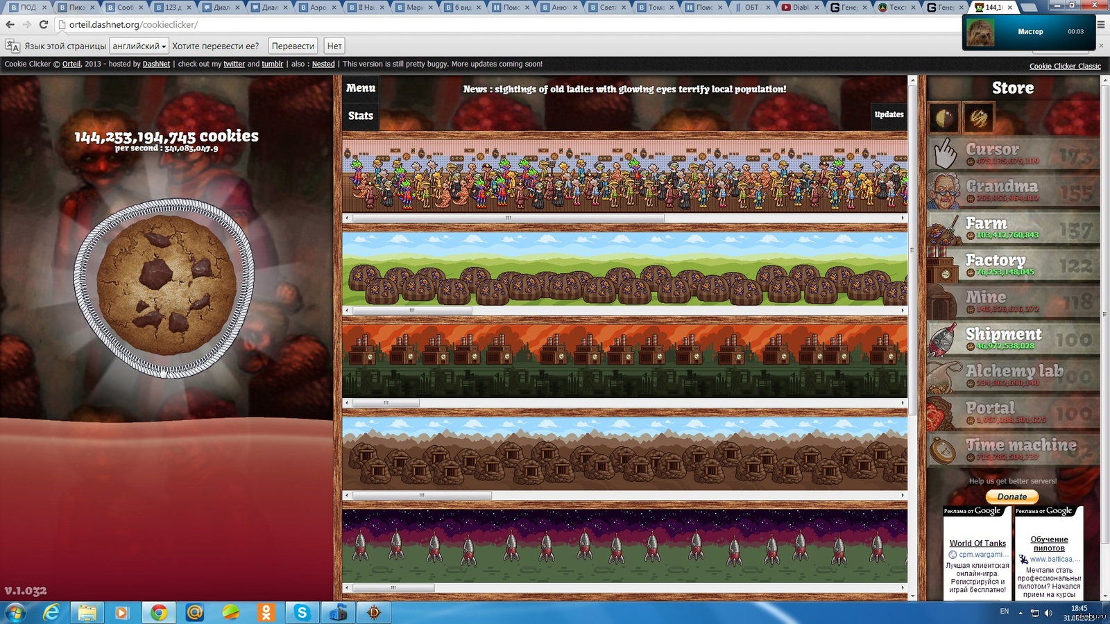Click the big chocolate chip cookie
This screenshot has width=1110, height=624.
(164, 287)
